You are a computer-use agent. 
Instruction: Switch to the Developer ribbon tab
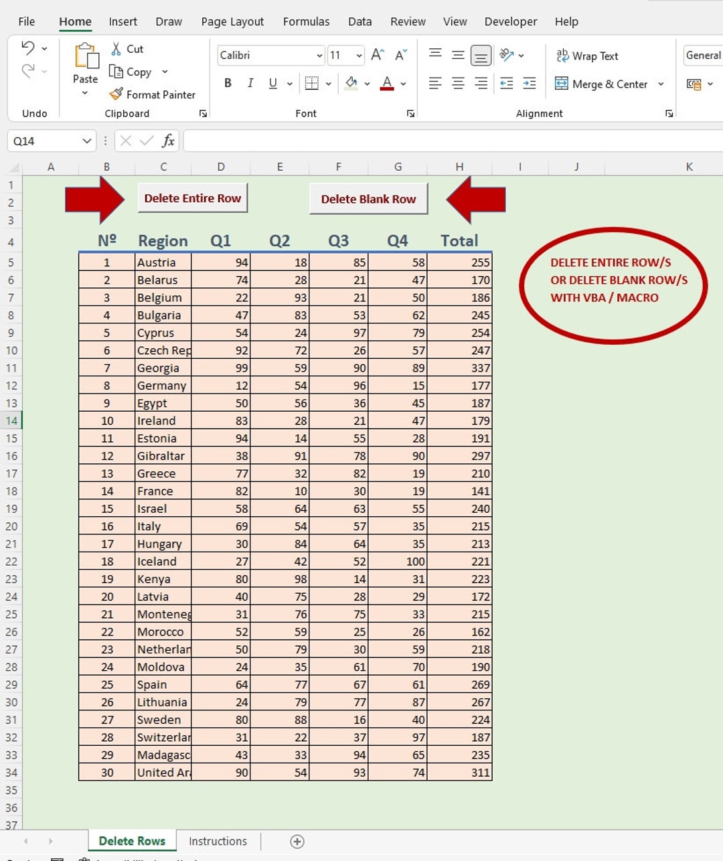coord(511,21)
